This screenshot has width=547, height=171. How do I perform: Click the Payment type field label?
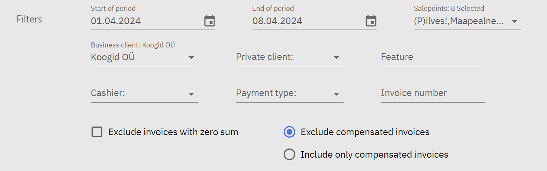click(x=266, y=93)
